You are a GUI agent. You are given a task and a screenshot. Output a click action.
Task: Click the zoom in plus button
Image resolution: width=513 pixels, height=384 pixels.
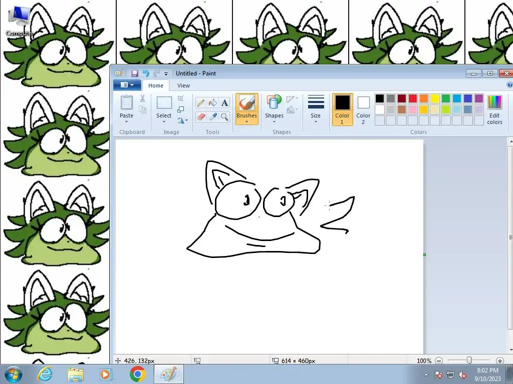click(499, 360)
